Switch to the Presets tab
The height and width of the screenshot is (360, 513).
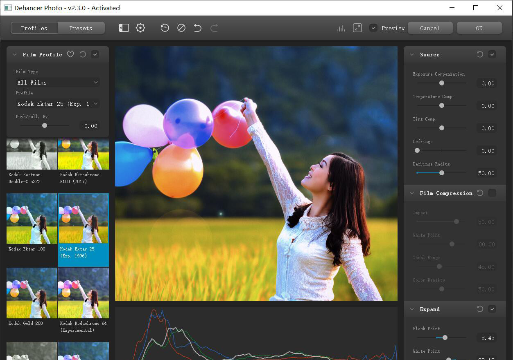(80, 28)
